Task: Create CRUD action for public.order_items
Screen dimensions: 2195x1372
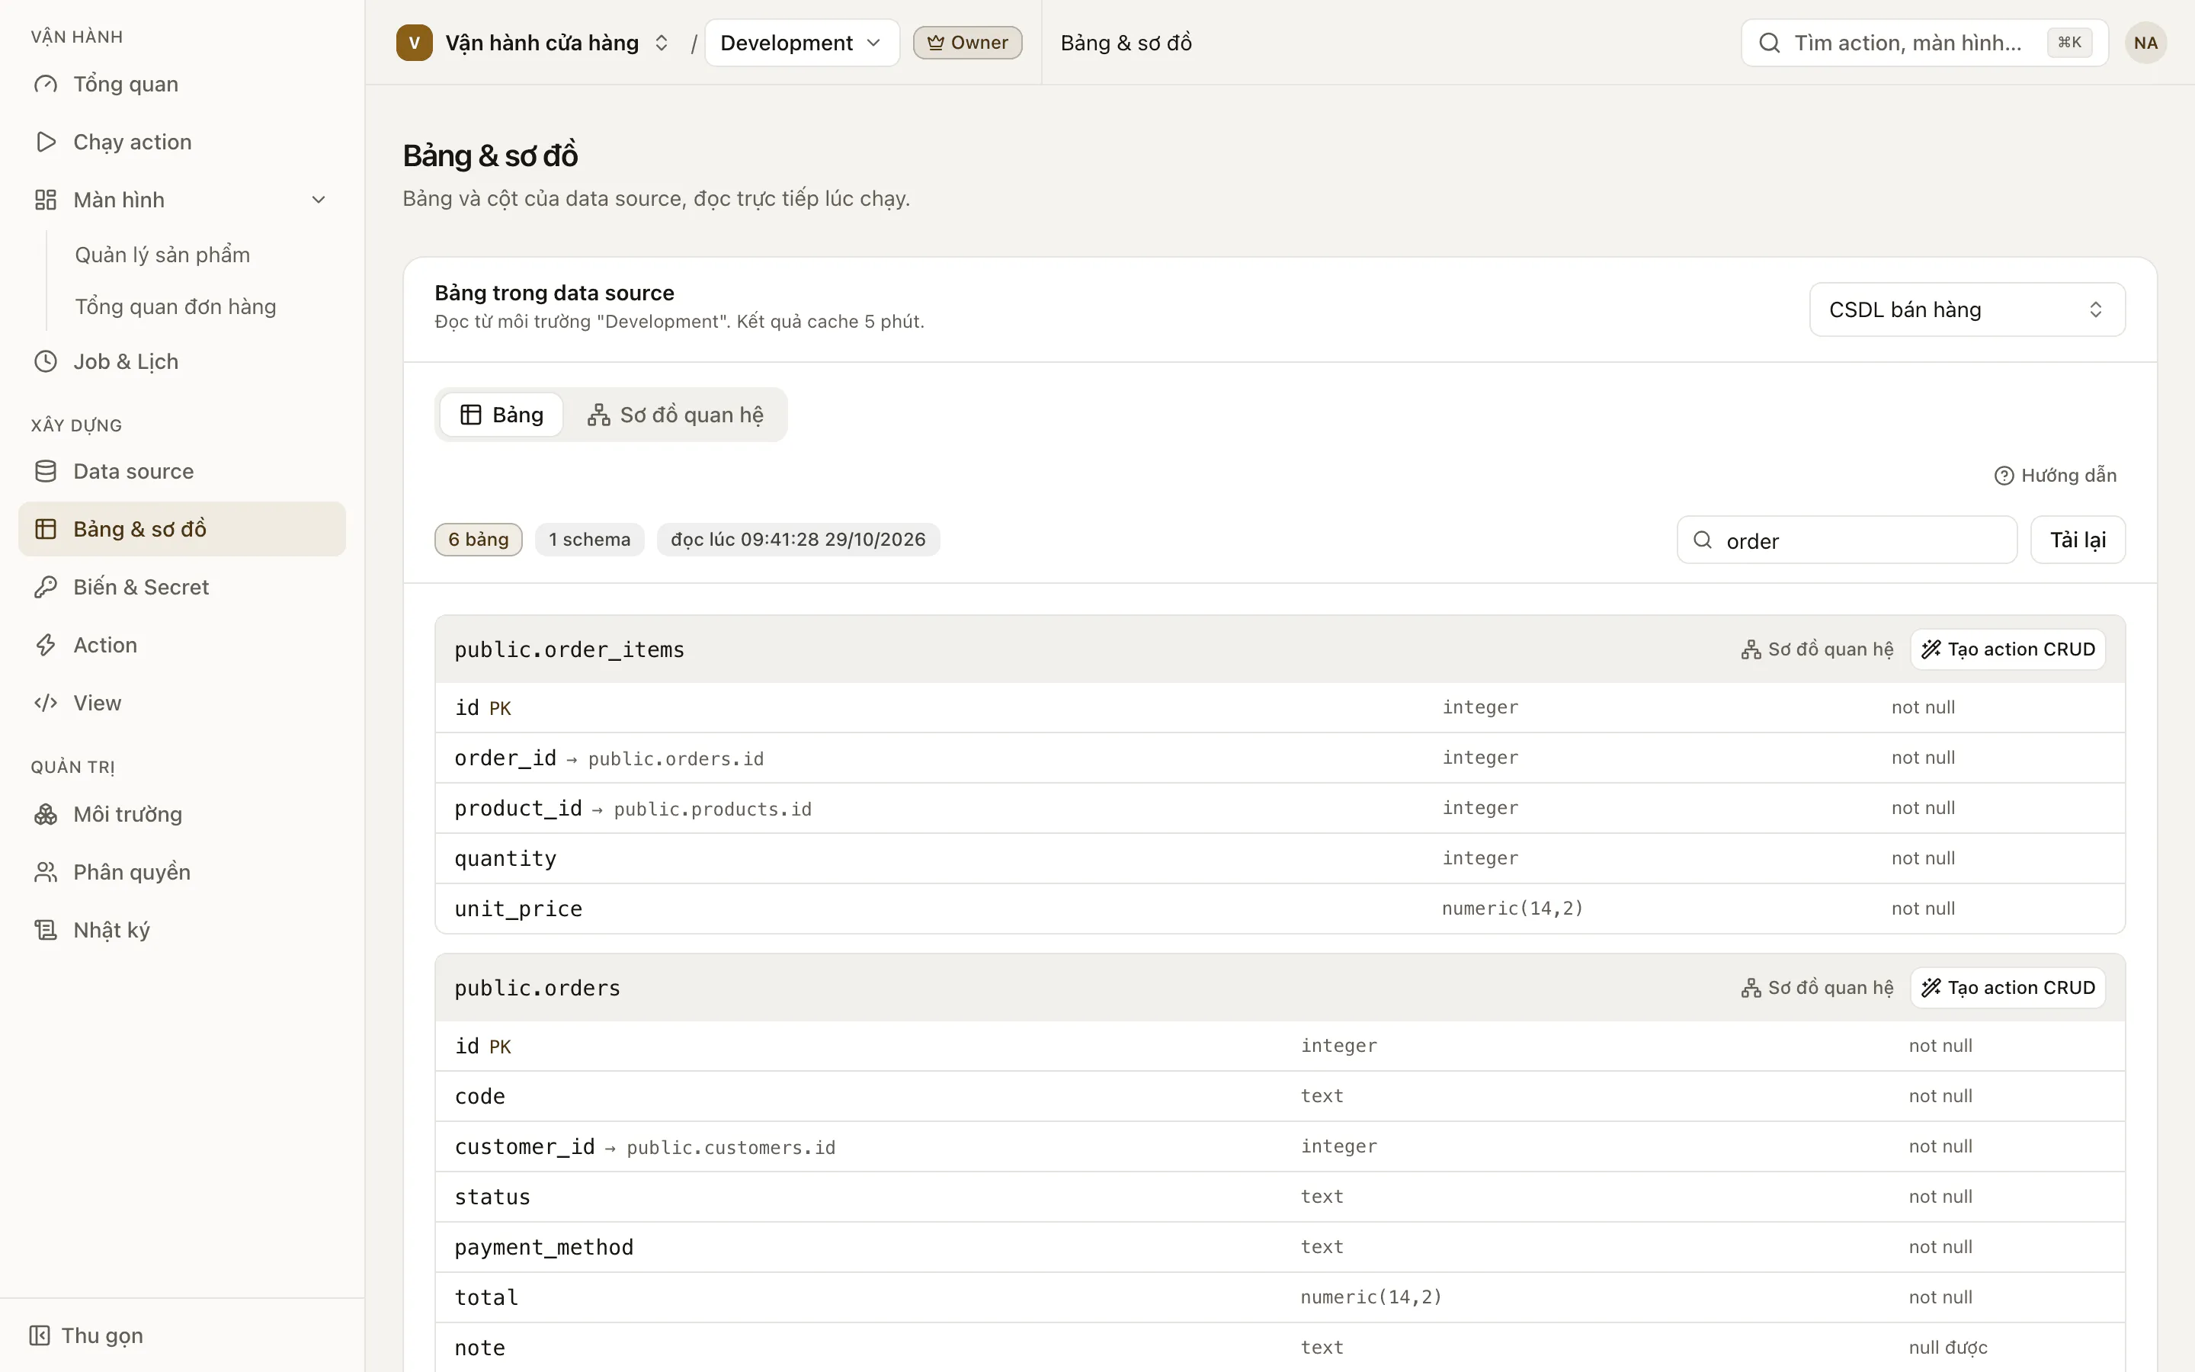Action: 2008,649
